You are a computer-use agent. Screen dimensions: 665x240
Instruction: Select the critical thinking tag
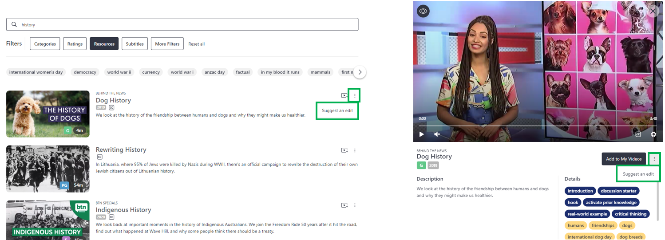click(x=631, y=214)
